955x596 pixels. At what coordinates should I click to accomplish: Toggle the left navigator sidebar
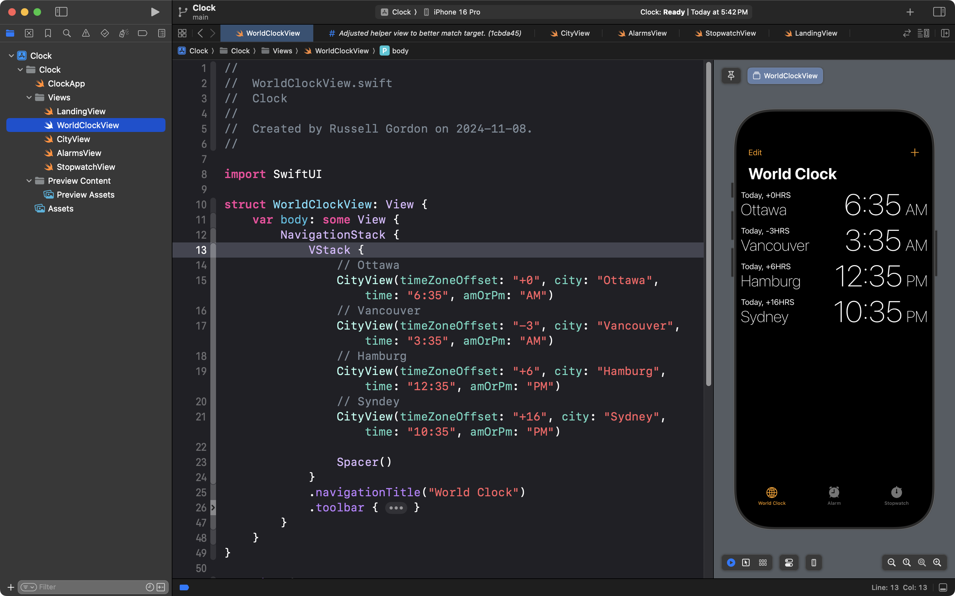(61, 12)
